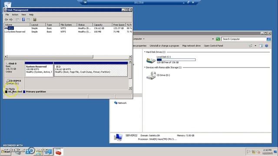Click the network tray icon
Image resolution: width=278 pixels, height=156 pixels.
pos(254,152)
